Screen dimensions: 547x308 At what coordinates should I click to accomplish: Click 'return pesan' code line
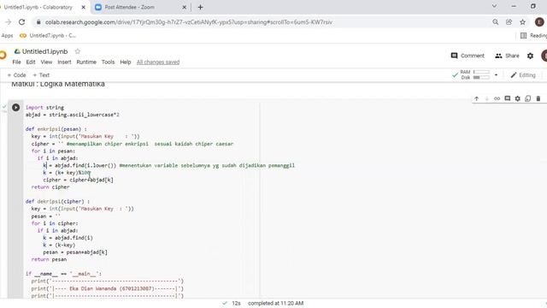(x=49, y=259)
